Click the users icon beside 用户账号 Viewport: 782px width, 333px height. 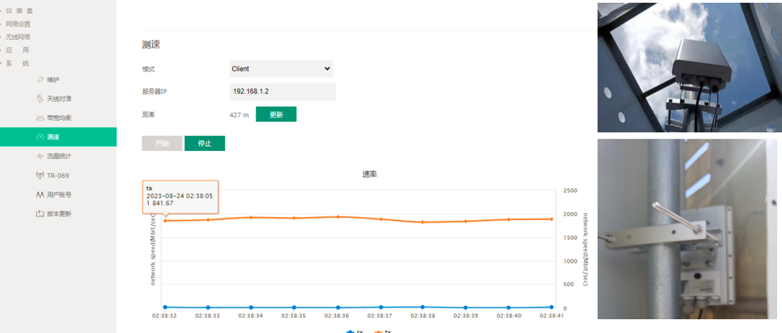point(40,195)
